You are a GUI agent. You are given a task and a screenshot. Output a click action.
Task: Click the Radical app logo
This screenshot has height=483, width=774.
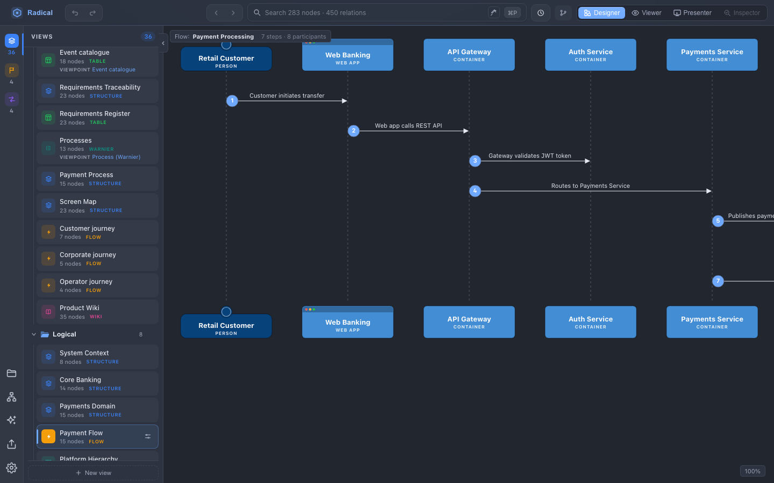click(x=17, y=13)
